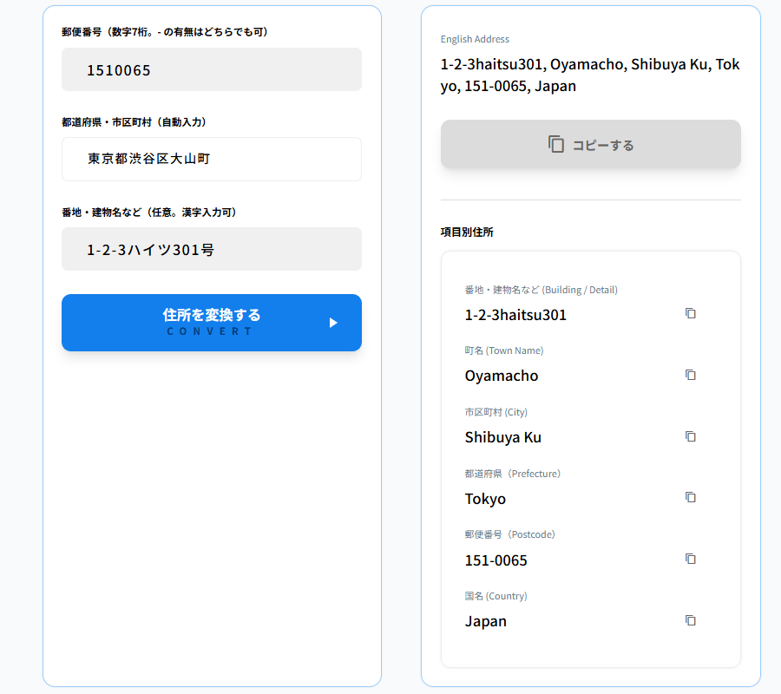Select the Tokyo prefecture value
This screenshot has height=694, width=781.
point(485,499)
